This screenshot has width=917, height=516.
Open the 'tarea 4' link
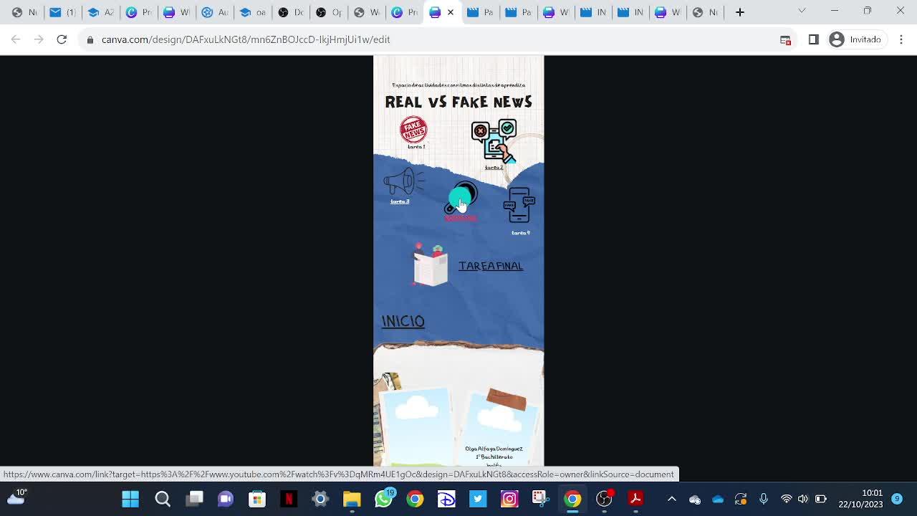pyautogui.click(x=521, y=233)
